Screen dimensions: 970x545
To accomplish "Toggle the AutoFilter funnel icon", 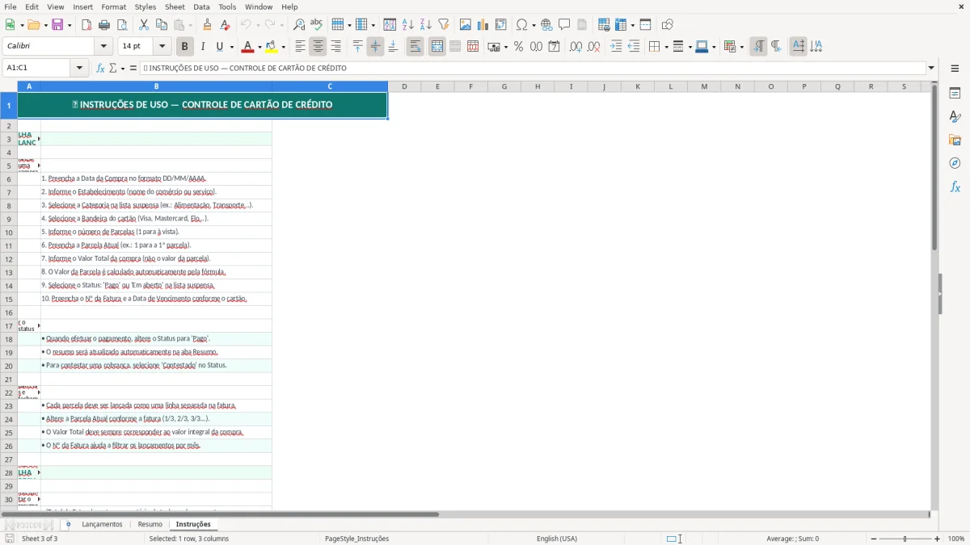I will (x=444, y=25).
